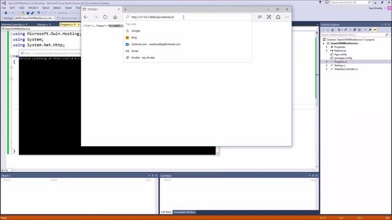Screen dimensions: 392x220
Task: Switch to the Call Stack tab
Action: click(166, 212)
